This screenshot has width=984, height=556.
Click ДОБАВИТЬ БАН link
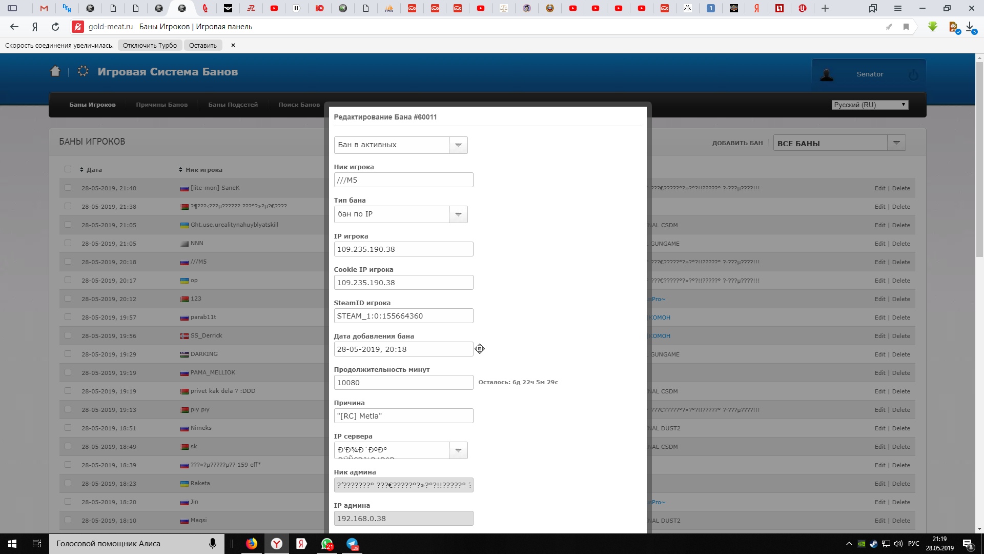pos(737,143)
